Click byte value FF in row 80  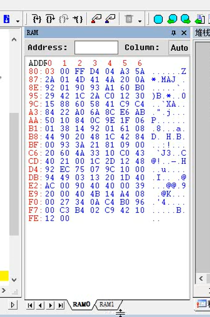pos(79,71)
